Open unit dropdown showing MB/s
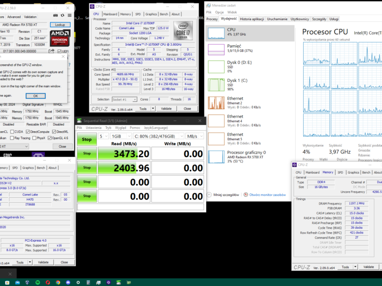The height and width of the screenshot is (286, 382). [194, 136]
